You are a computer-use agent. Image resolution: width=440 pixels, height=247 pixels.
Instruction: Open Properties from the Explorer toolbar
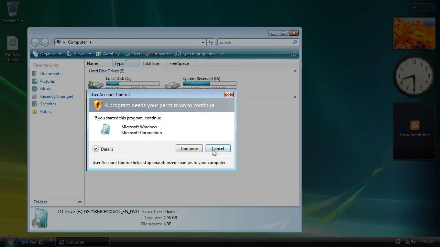pos(158,54)
